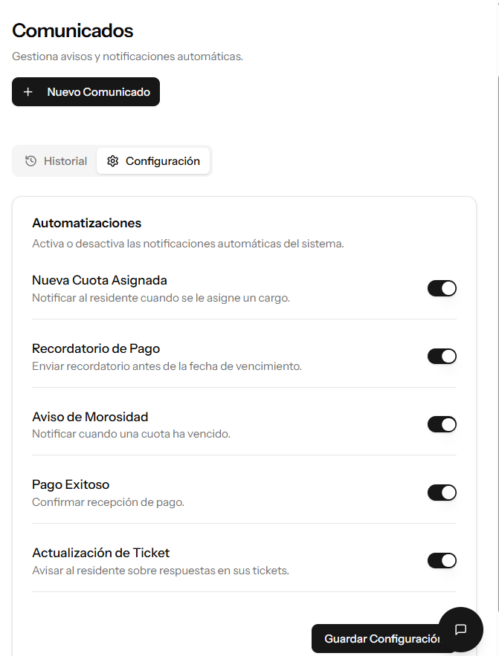The height and width of the screenshot is (656, 499).
Task: Select the Configuración tab
Action: click(x=153, y=160)
